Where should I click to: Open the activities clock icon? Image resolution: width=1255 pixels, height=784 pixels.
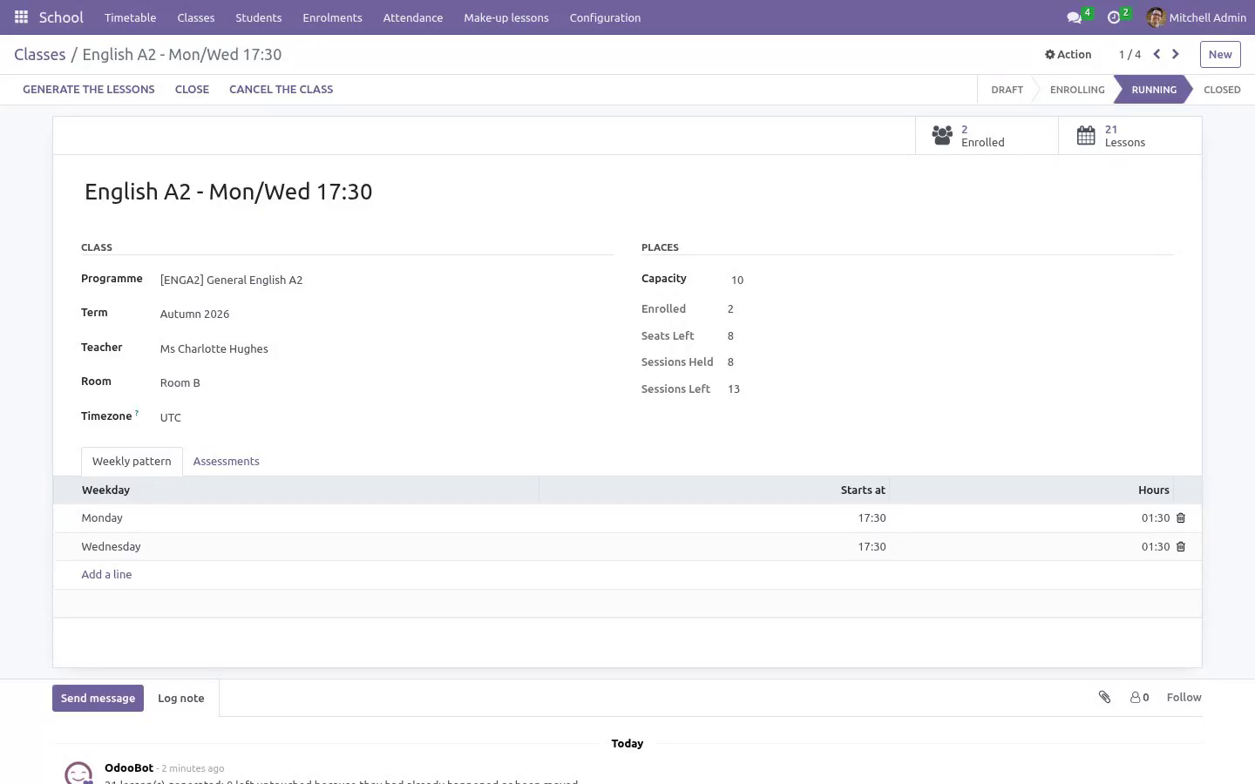(x=1114, y=17)
